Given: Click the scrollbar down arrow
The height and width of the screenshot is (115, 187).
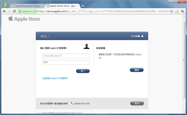Looking at the screenshot, I should pyautogui.click(x=184, y=112).
